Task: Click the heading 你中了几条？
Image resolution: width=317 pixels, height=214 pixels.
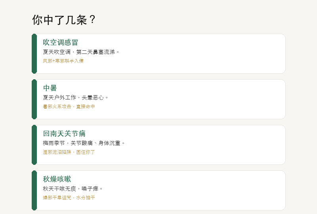Action: coord(64,20)
